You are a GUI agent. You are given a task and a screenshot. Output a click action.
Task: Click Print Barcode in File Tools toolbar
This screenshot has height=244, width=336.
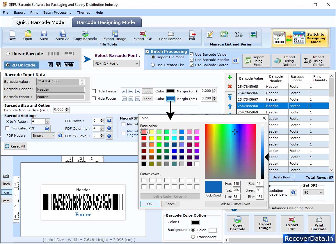(170, 36)
